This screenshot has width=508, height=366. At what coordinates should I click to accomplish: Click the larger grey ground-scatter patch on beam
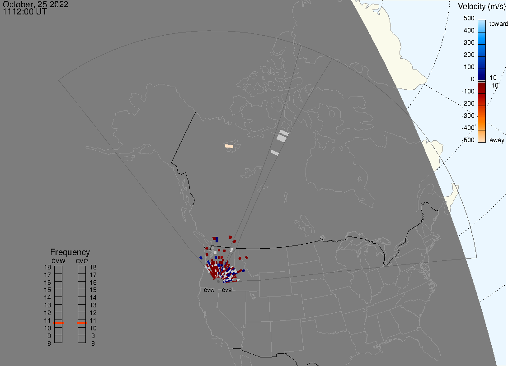coord(282,137)
